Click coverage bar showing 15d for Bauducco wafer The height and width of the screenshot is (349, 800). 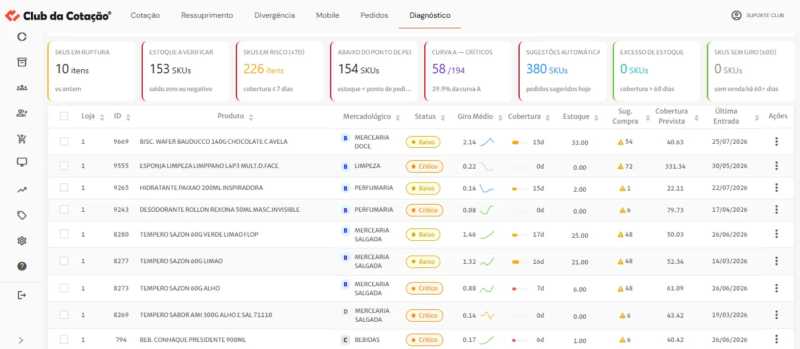point(519,143)
